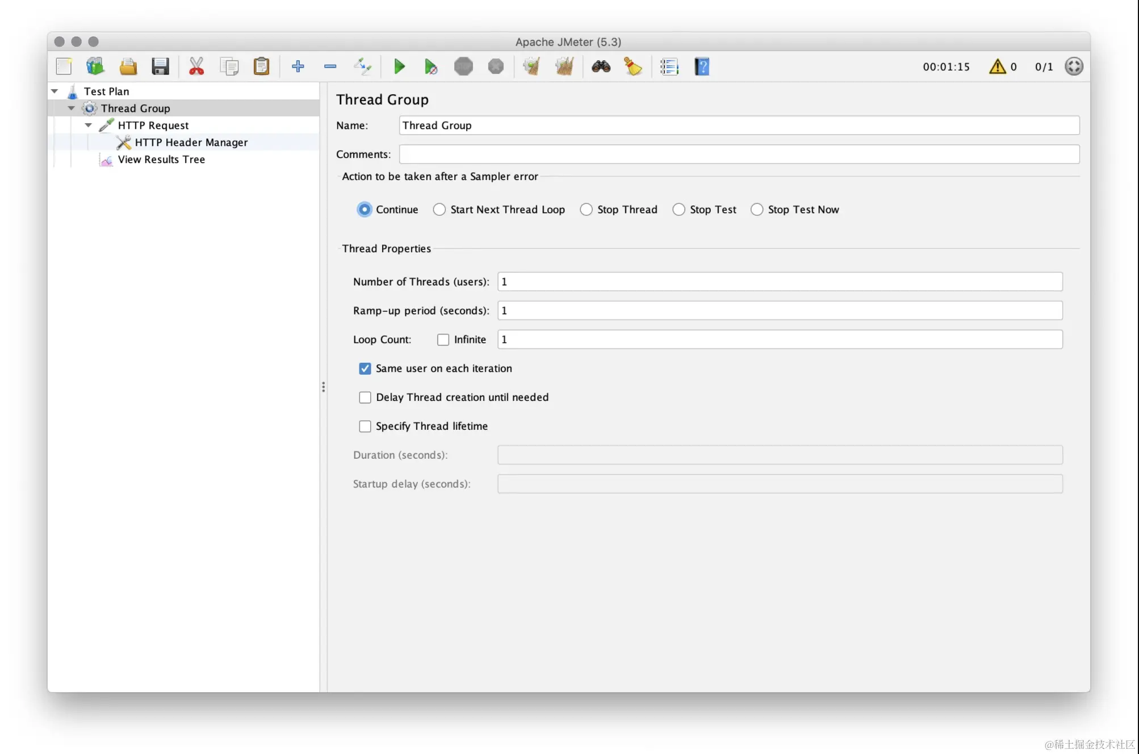Click the Search binoculars icon

pyautogui.click(x=601, y=66)
